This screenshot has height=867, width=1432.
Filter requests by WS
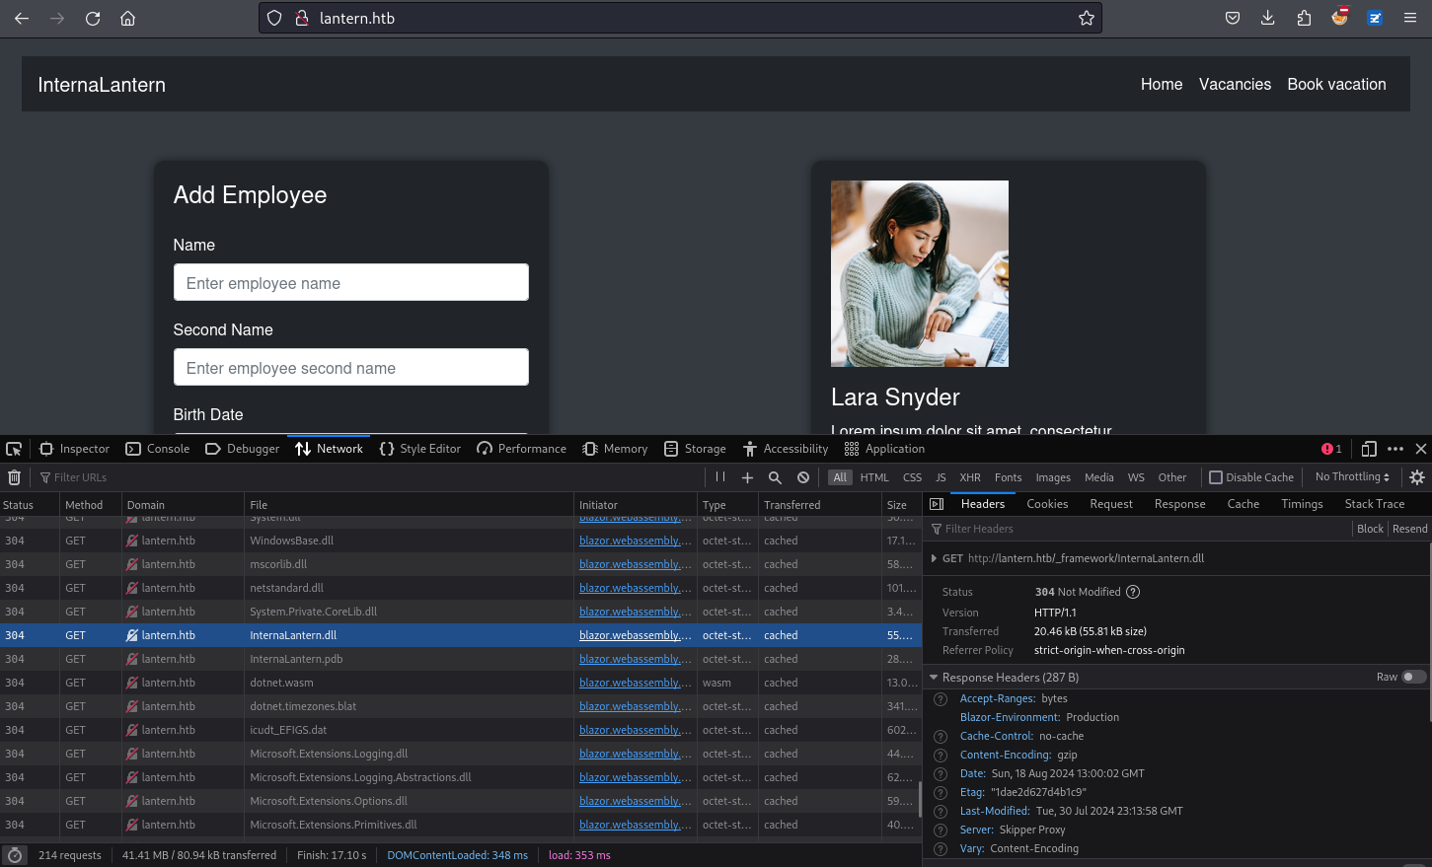[1136, 477]
